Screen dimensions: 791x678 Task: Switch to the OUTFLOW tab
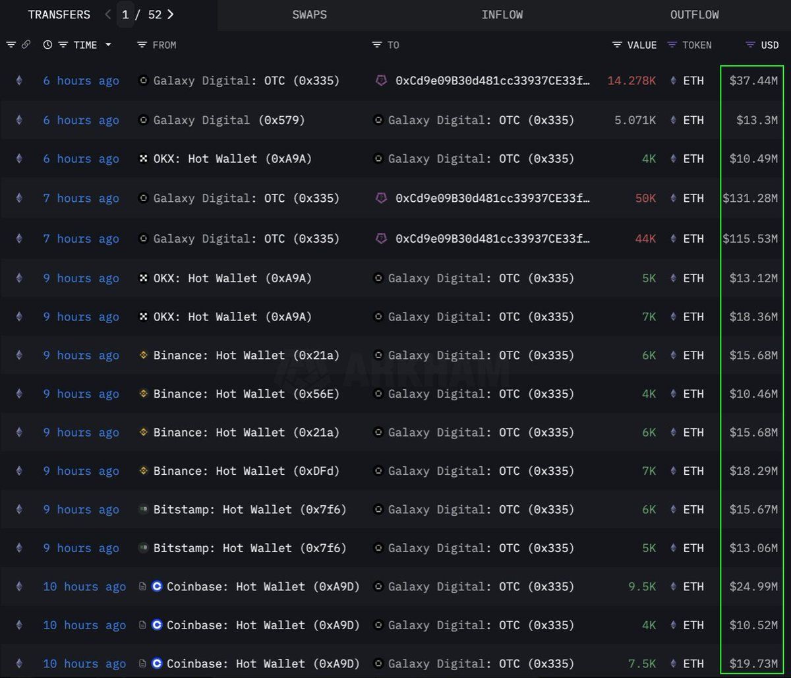[694, 15]
